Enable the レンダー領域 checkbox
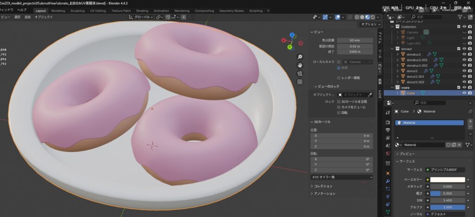Screen dimensions: 475x217 (x=339, y=78)
